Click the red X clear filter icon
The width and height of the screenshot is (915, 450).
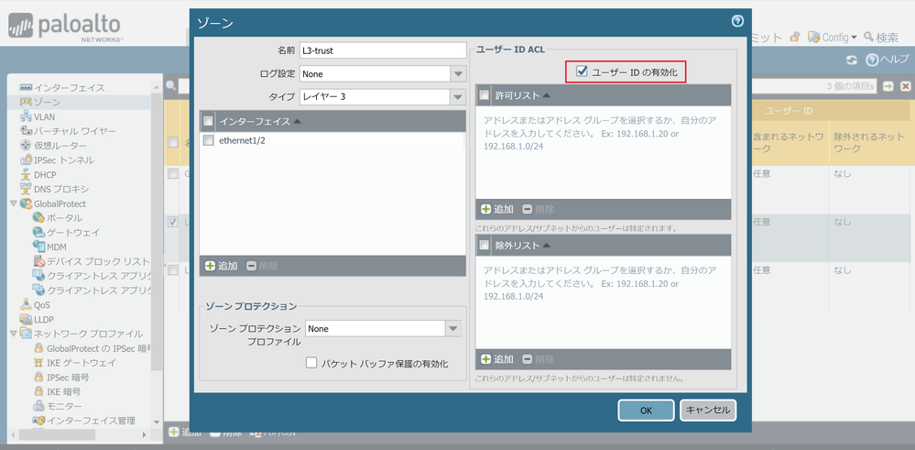click(x=906, y=86)
